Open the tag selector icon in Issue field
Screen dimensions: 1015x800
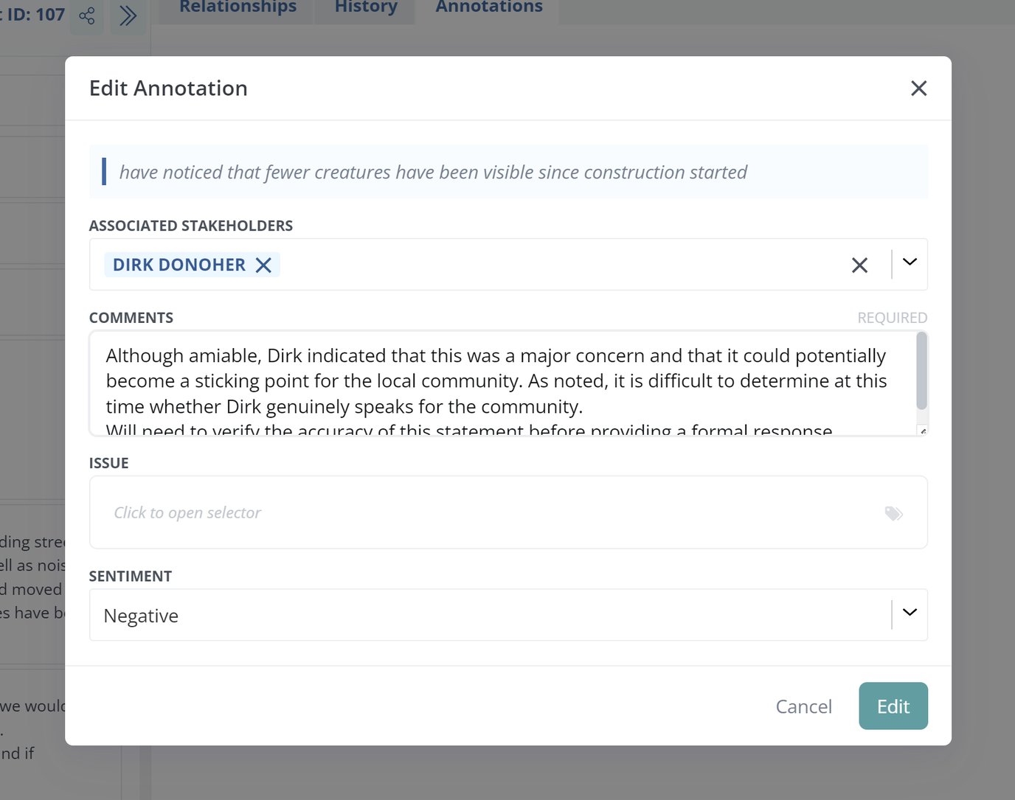click(893, 513)
